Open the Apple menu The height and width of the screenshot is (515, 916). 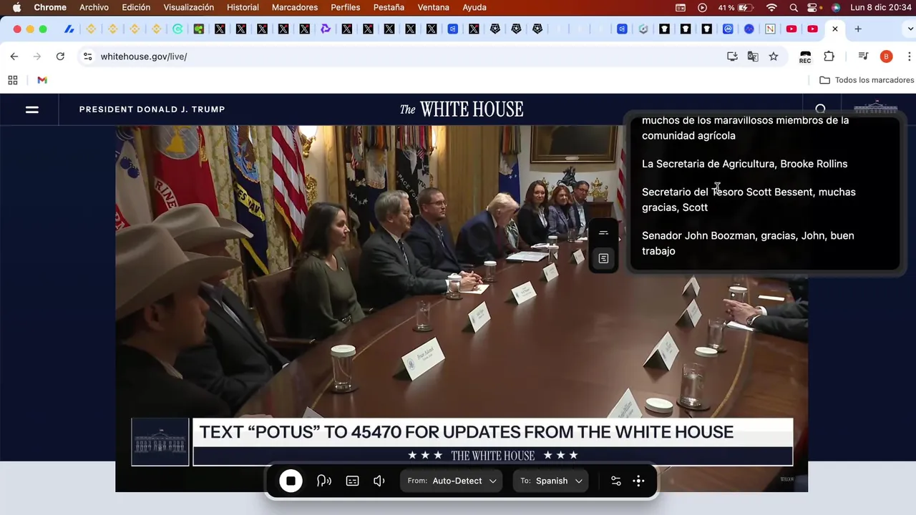coord(16,7)
